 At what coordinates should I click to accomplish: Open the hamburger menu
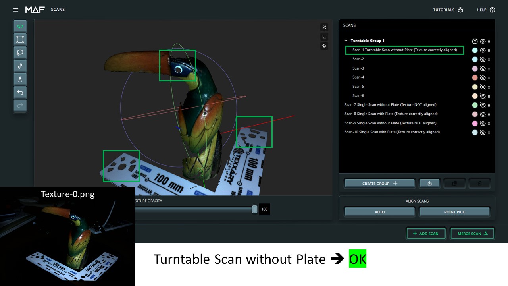[x=16, y=10]
